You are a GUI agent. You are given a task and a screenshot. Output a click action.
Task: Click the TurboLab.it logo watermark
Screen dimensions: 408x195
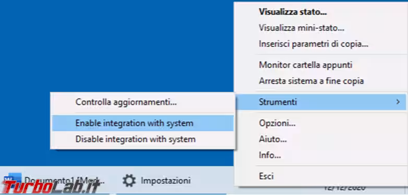52,187
